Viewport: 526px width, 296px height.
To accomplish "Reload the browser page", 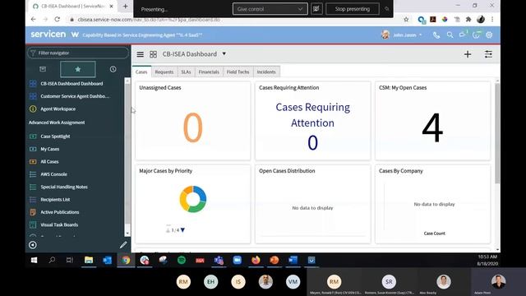I will (58, 20).
